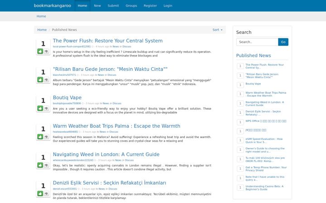Viewport: 326px width, 203px height.
Task: Open the Home tab in navbar
Action: click(82, 5)
